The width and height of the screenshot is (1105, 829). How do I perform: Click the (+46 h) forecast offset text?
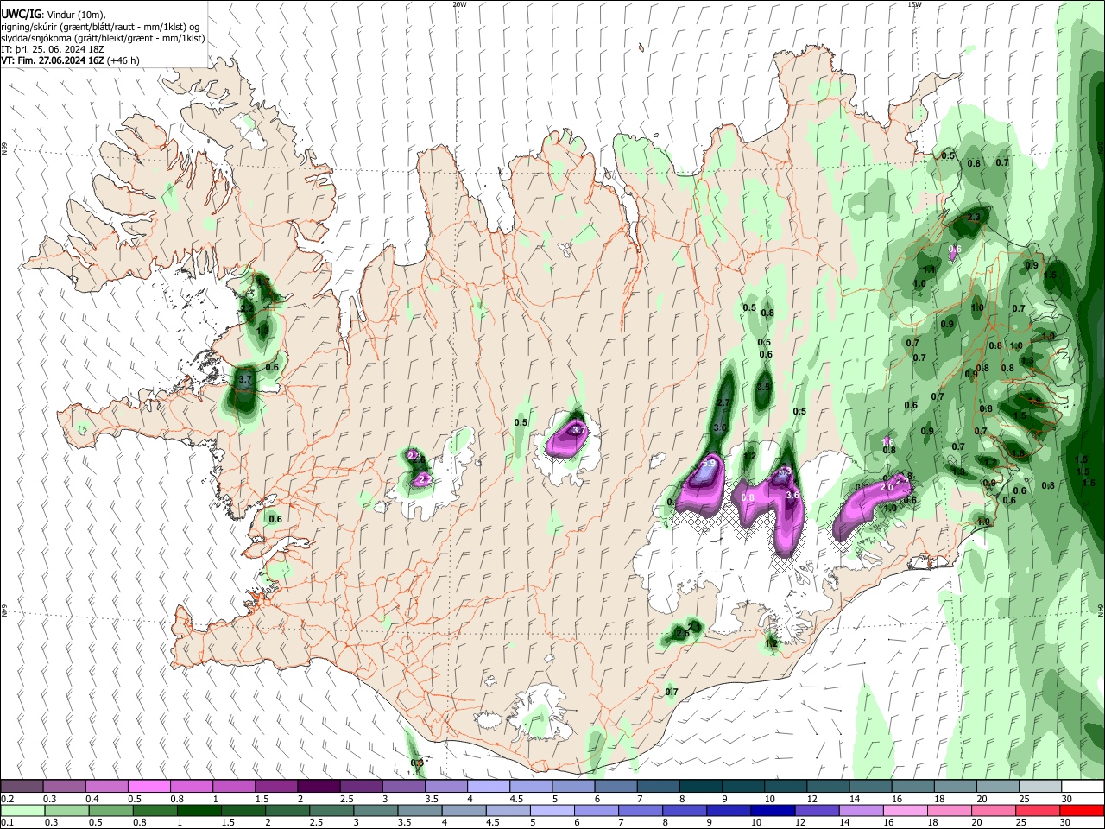click(x=123, y=60)
